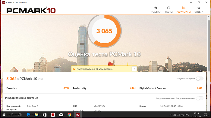Open the Mail app on taskbar
The height and width of the screenshot is (118, 211).
[61, 115]
